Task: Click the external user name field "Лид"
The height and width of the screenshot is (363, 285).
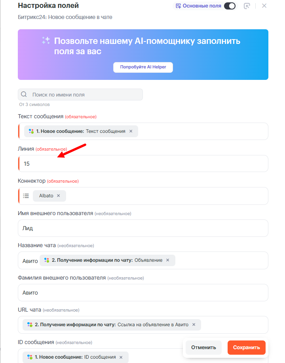Action: tap(142, 229)
